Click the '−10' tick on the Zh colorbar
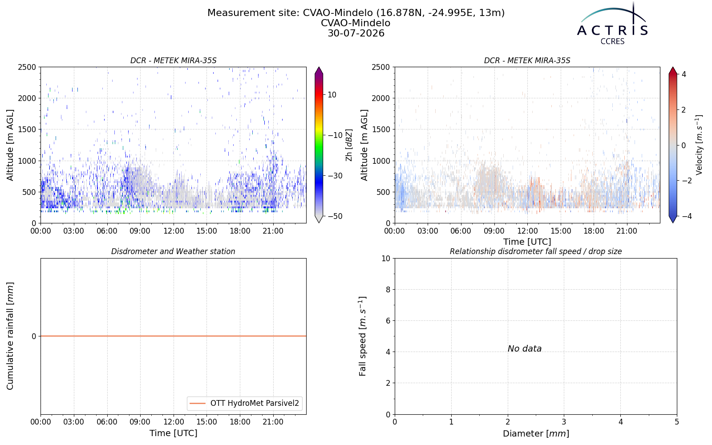The height and width of the screenshot is (445, 712). (335, 135)
